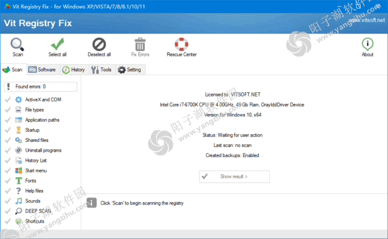Toggle the ActiveX and COM checkmark
The width and height of the screenshot is (388, 239).
point(8,99)
